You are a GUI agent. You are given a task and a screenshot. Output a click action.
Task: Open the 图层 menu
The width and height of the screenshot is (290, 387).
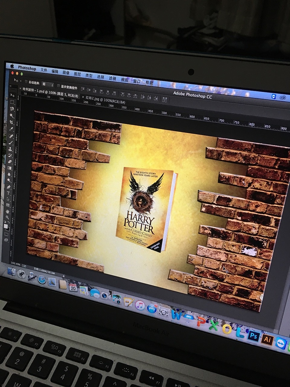coord(77,74)
